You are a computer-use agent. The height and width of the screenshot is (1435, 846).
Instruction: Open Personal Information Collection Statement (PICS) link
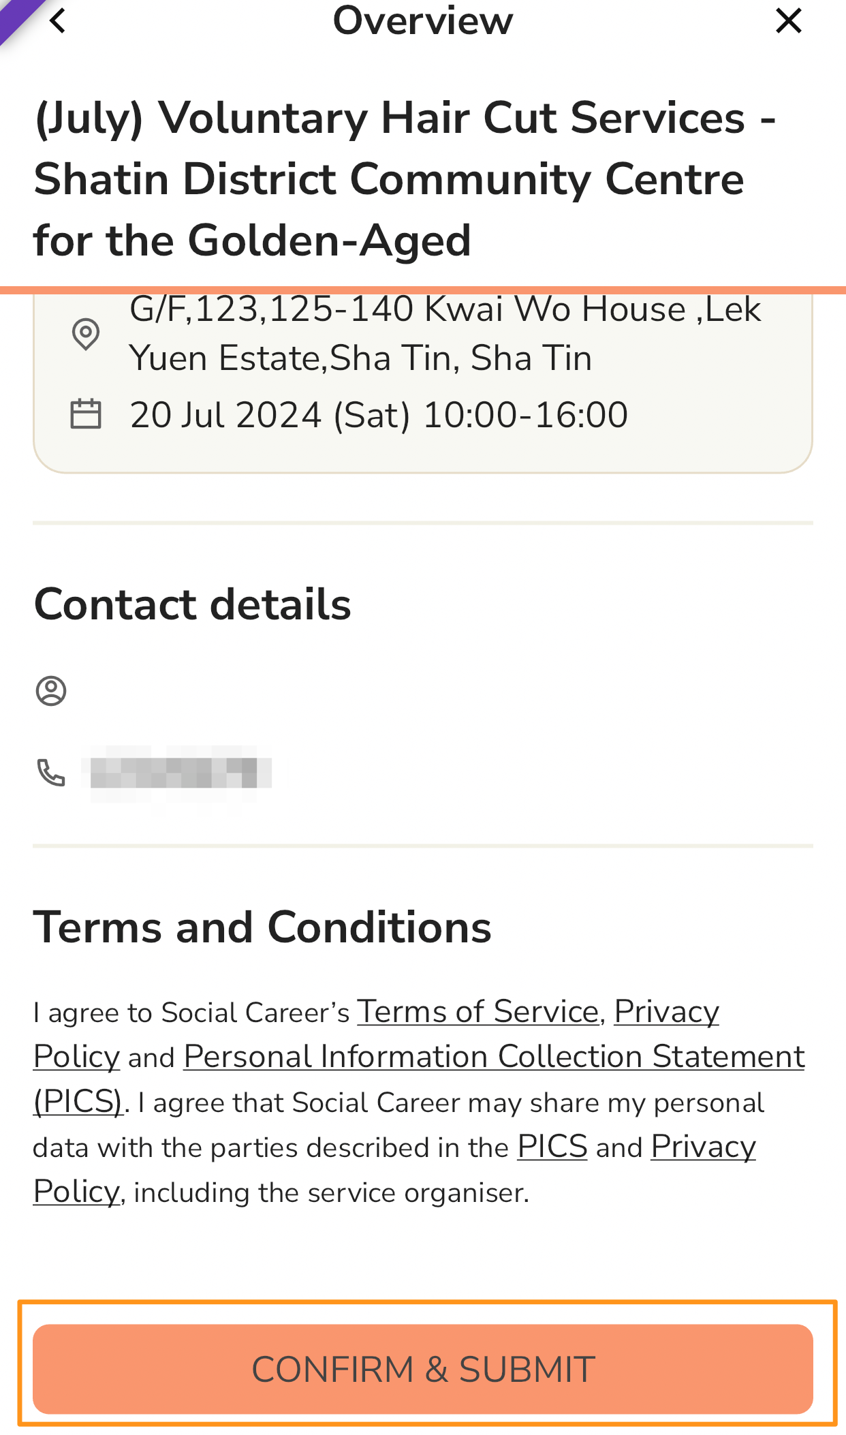[x=419, y=1079]
